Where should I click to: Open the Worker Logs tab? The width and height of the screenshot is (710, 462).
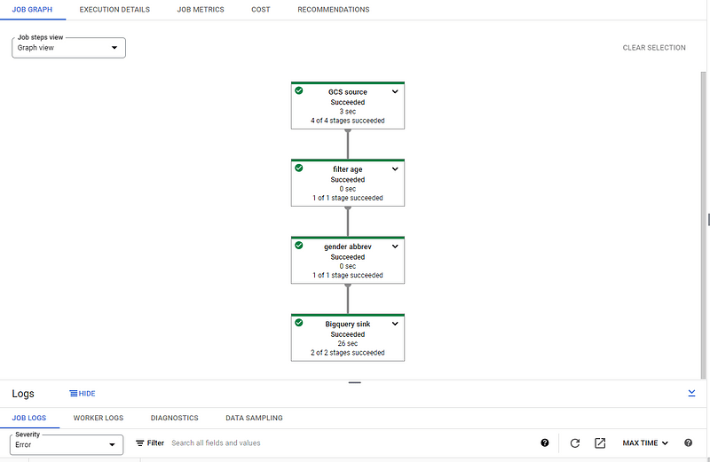coord(98,418)
